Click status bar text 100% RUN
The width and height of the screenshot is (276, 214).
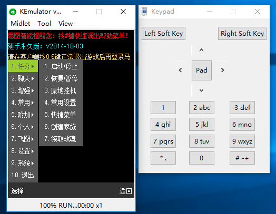71,206
